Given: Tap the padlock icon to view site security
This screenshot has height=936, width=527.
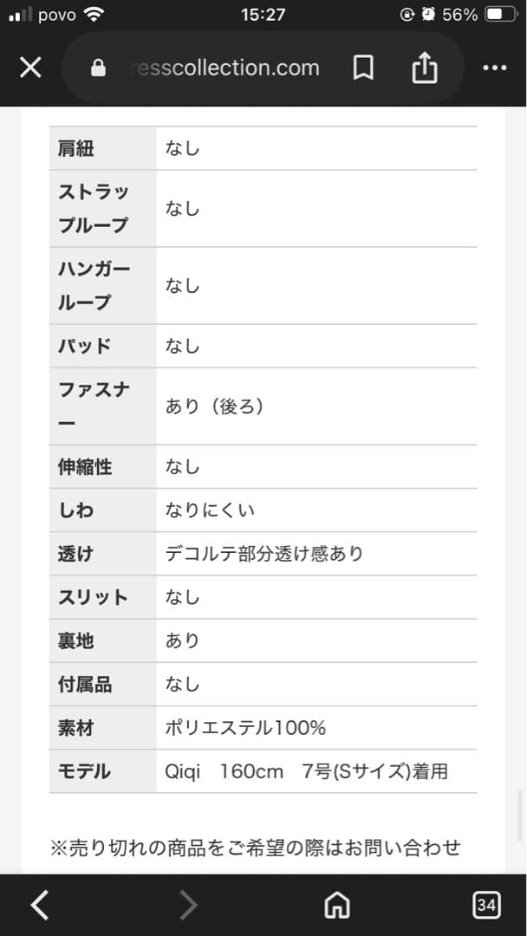Looking at the screenshot, I should (x=97, y=67).
